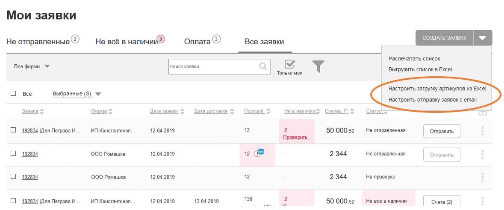Open blue comment icon on second order
Screen dimensions: 504x210
point(261,151)
